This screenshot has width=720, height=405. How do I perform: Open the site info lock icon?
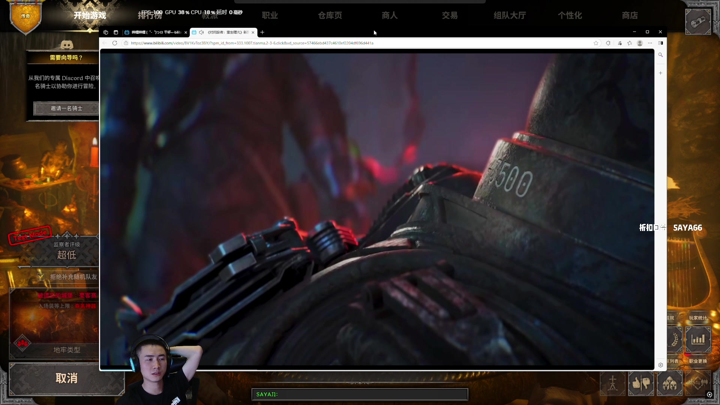pos(126,43)
